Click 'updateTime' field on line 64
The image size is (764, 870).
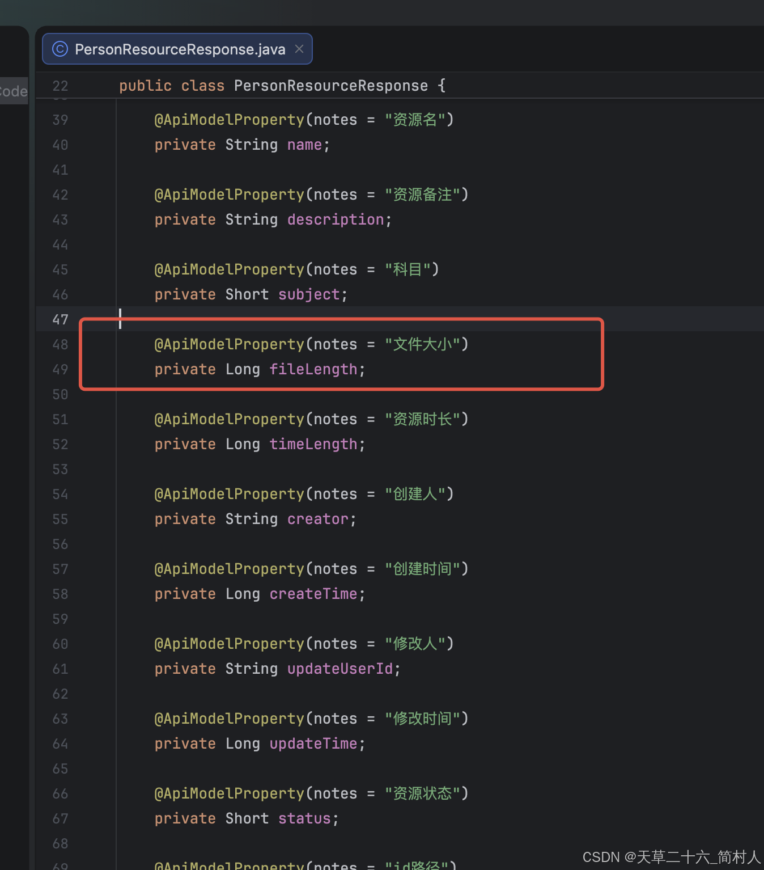coord(313,744)
